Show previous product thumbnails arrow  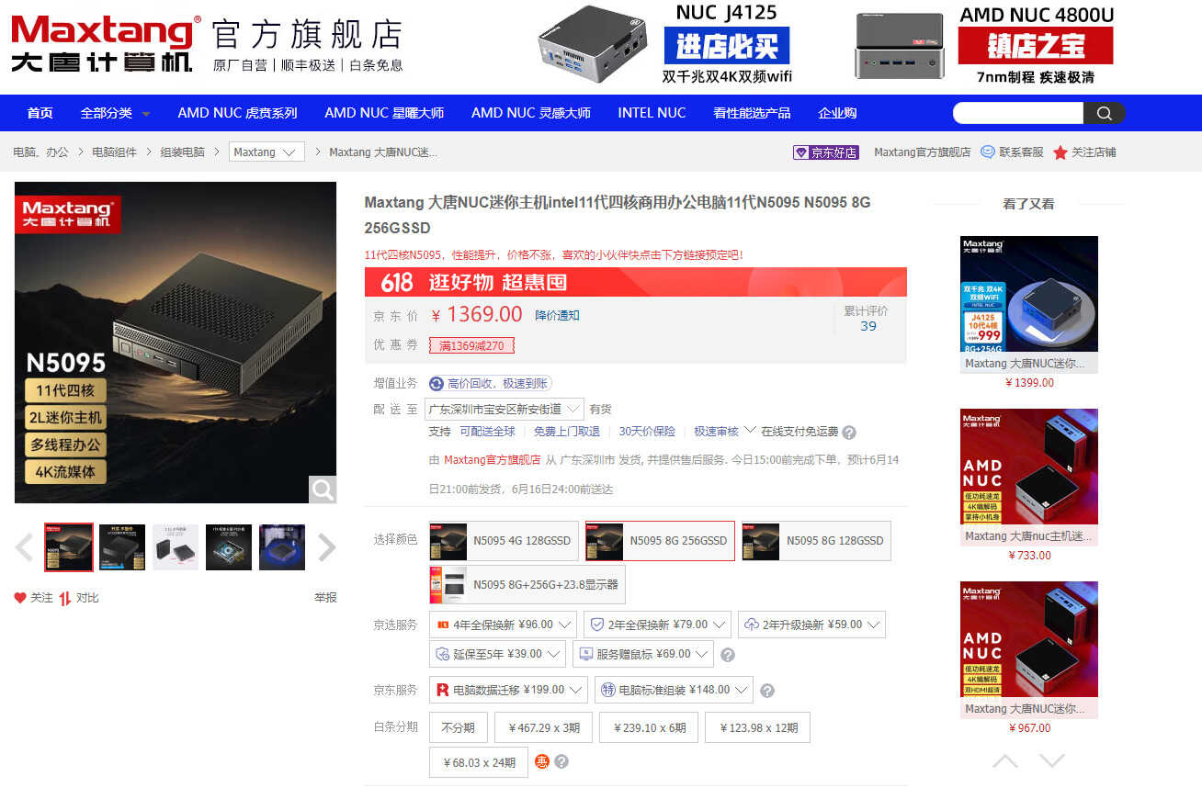[x=24, y=547]
